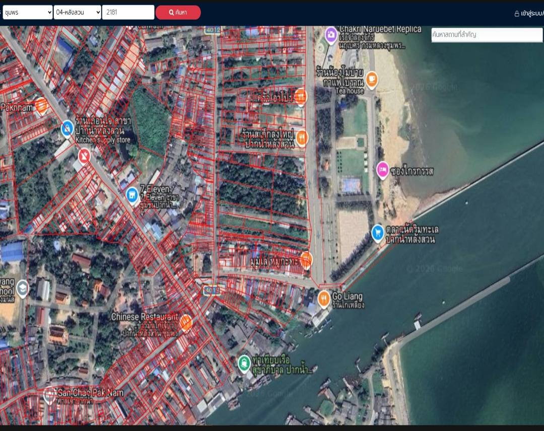544x431 pixels.
Task: Click the blue shopping cart pin for ตลาดนัดริมทะเล
Action: (x=377, y=233)
